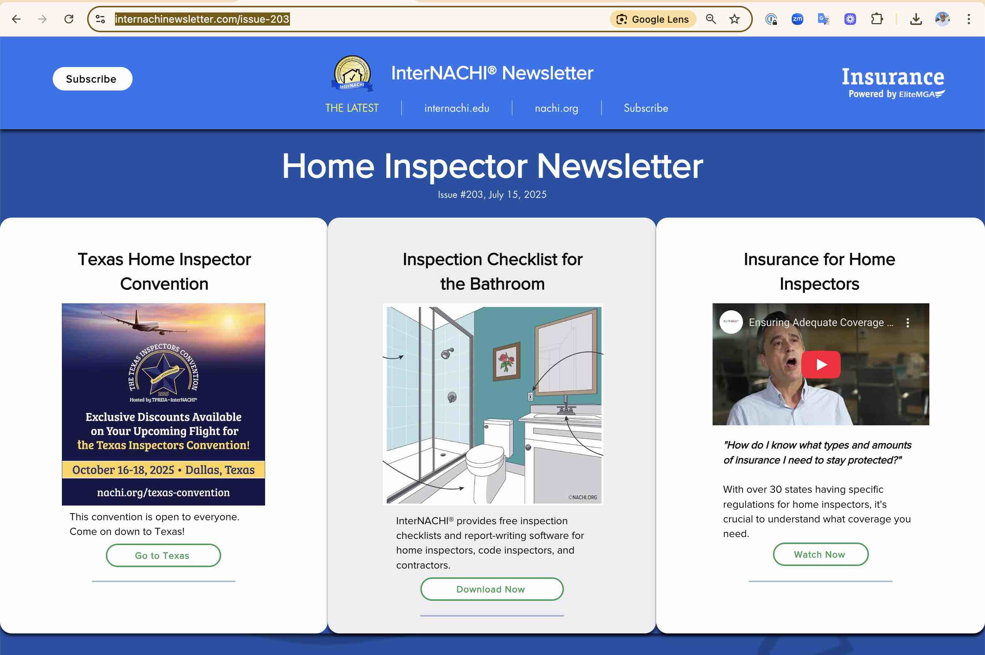The width and height of the screenshot is (985, 655).
Task: Click the 'InterNACHI® provides free inspection' paragraph
Action: (490, 543)
